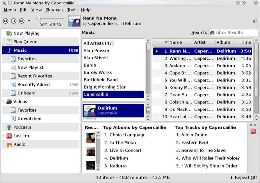Select Battlefield Band in artist list

(100, 80)
